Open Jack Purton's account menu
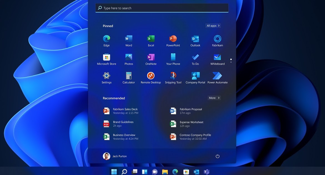Viewport: 325px width, 175px height. 115,156
